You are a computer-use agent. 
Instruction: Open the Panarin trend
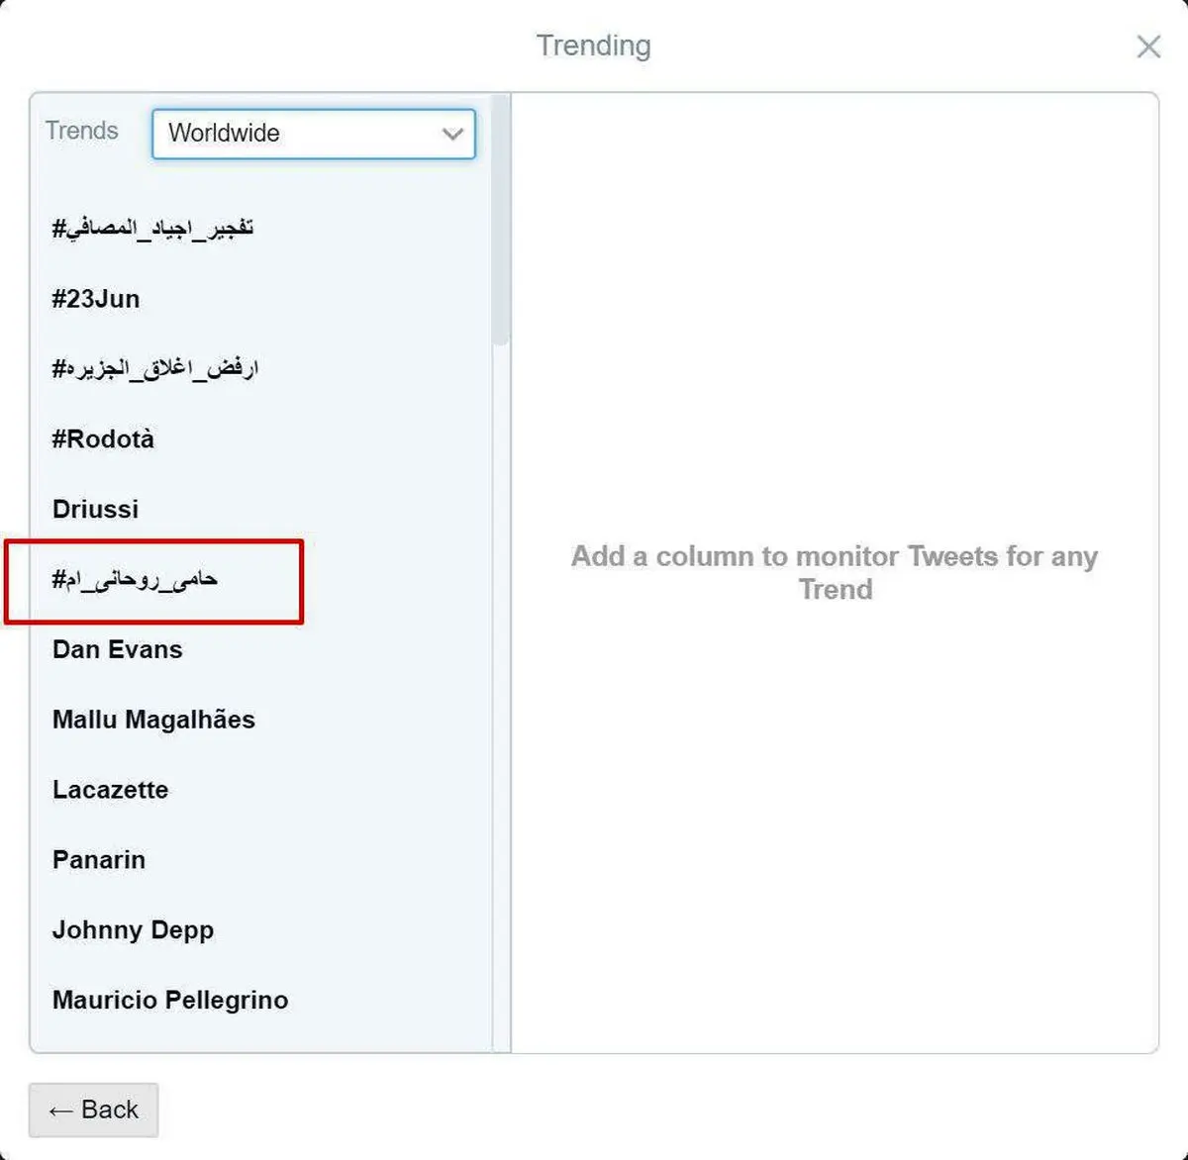[99, 860]
